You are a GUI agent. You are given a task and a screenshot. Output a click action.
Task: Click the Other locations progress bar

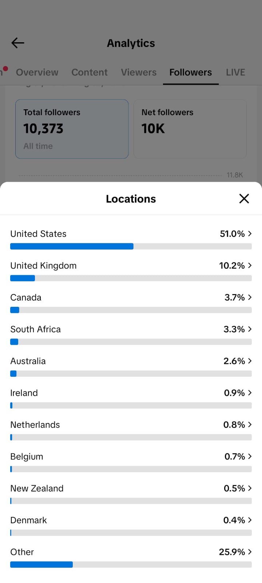coord(131,564)
